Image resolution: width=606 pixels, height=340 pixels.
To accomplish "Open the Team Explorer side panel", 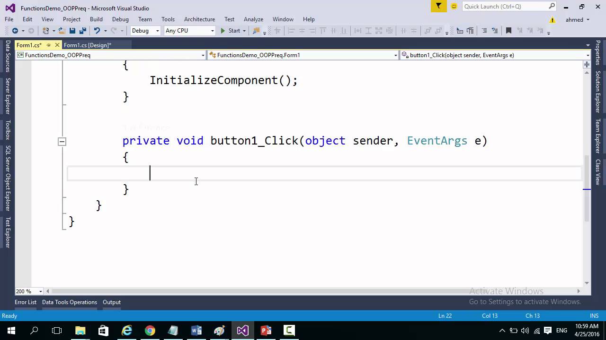I will (x=598, y=136).
